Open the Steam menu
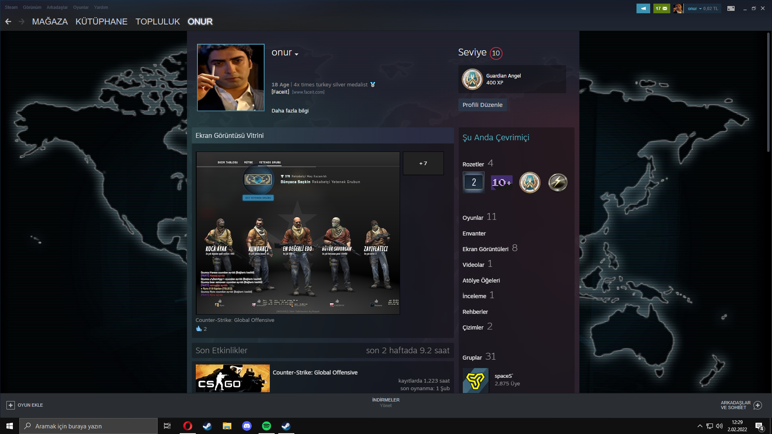The image size is (772, 434). 11,7
